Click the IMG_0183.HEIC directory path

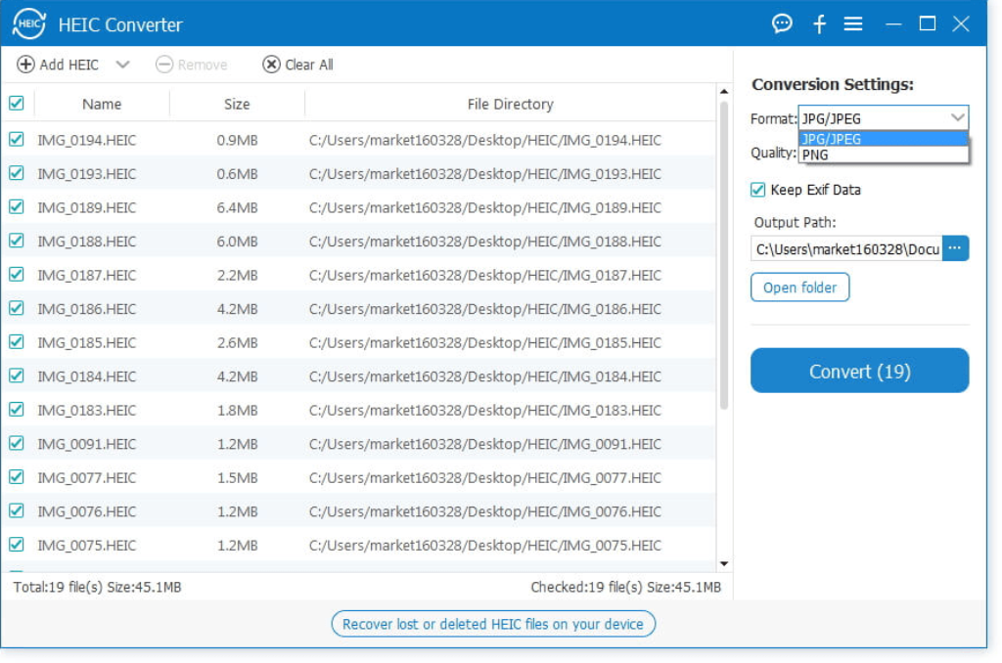tap(485, 411)
